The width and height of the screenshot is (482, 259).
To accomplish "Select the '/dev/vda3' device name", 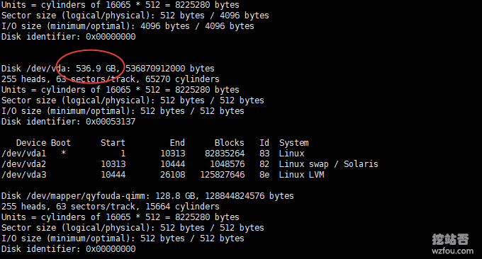I will [23, 175].
